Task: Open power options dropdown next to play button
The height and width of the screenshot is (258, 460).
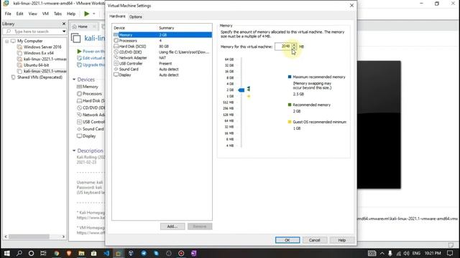Action: pyautogui.click(x=94, y=14)
